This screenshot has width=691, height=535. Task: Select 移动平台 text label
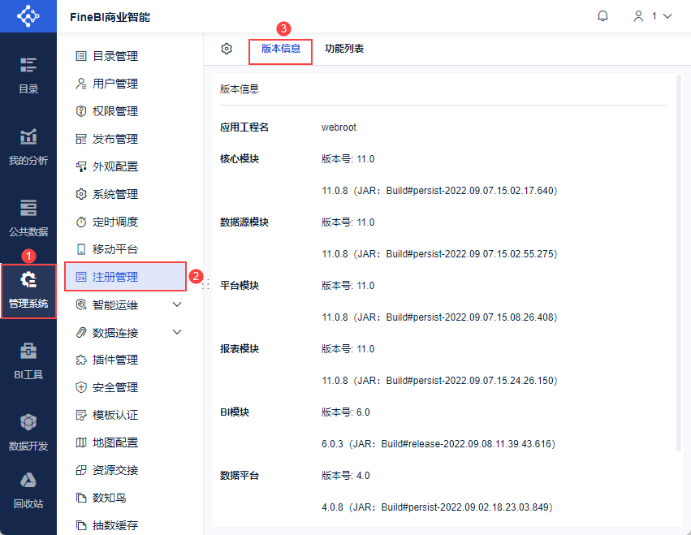[x=115, y=249]
